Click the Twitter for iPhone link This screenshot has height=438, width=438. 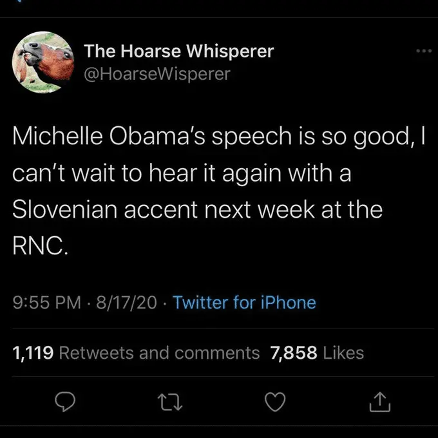click(x=245, y=302)
